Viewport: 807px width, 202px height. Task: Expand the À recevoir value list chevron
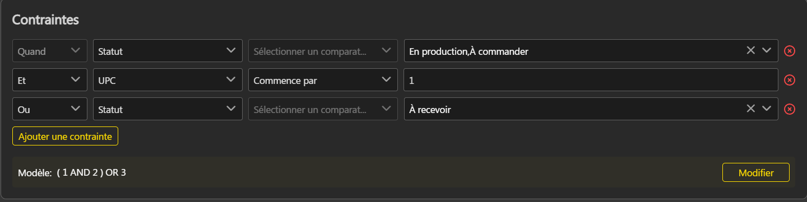pyautogui.click(x=767, y=109)
